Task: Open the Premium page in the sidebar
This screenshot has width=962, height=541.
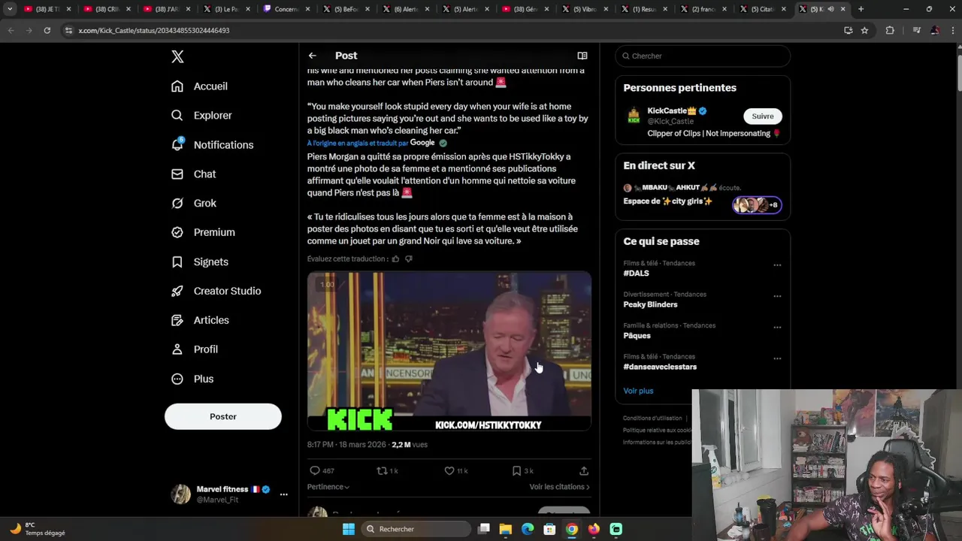Action: pos(203,233)
